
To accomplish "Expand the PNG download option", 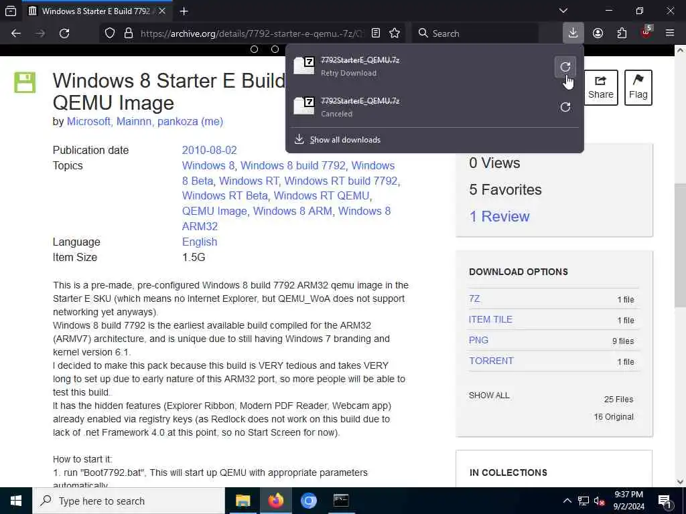I will [x=478, y=340].
